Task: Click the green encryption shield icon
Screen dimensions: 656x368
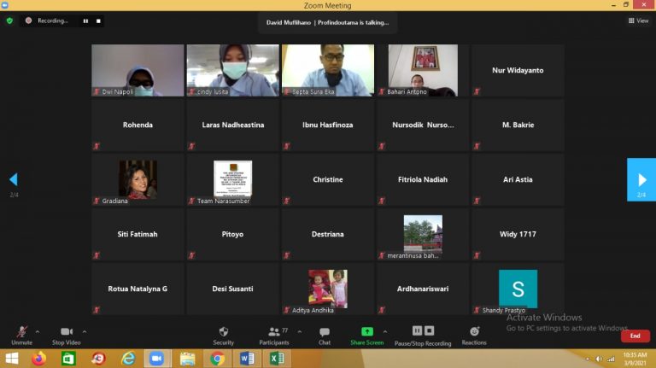Action: (9, 20)
